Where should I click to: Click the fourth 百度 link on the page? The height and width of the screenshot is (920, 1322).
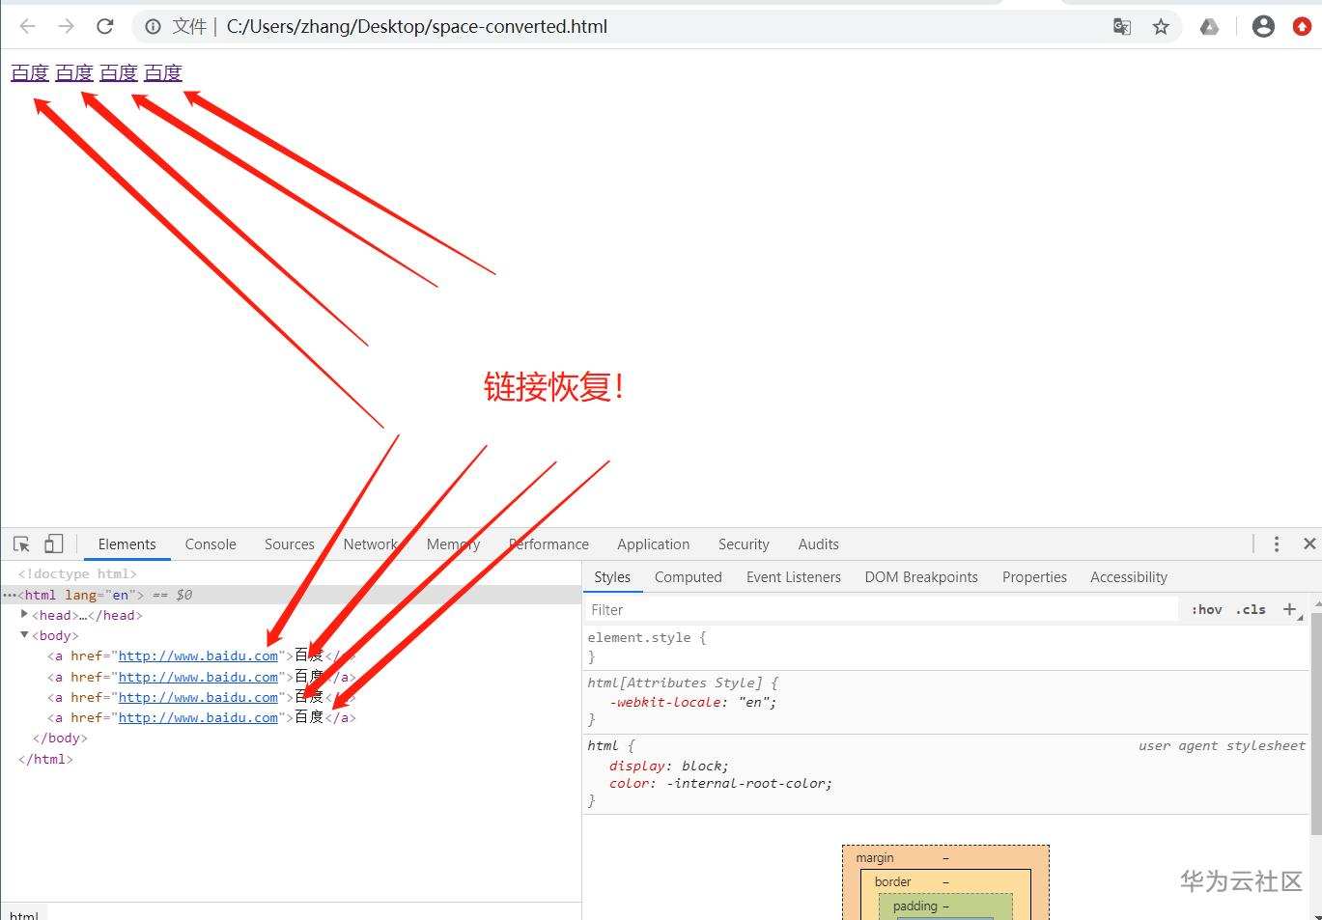[x=163, y=72]
